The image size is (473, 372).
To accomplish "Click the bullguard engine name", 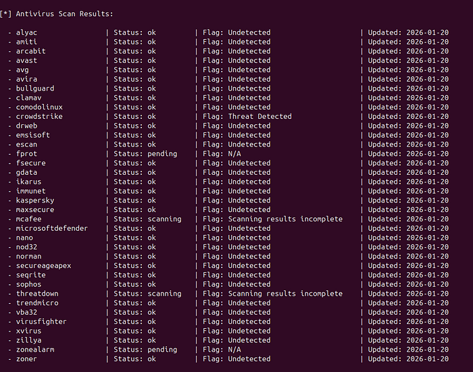I will [35, 88].
